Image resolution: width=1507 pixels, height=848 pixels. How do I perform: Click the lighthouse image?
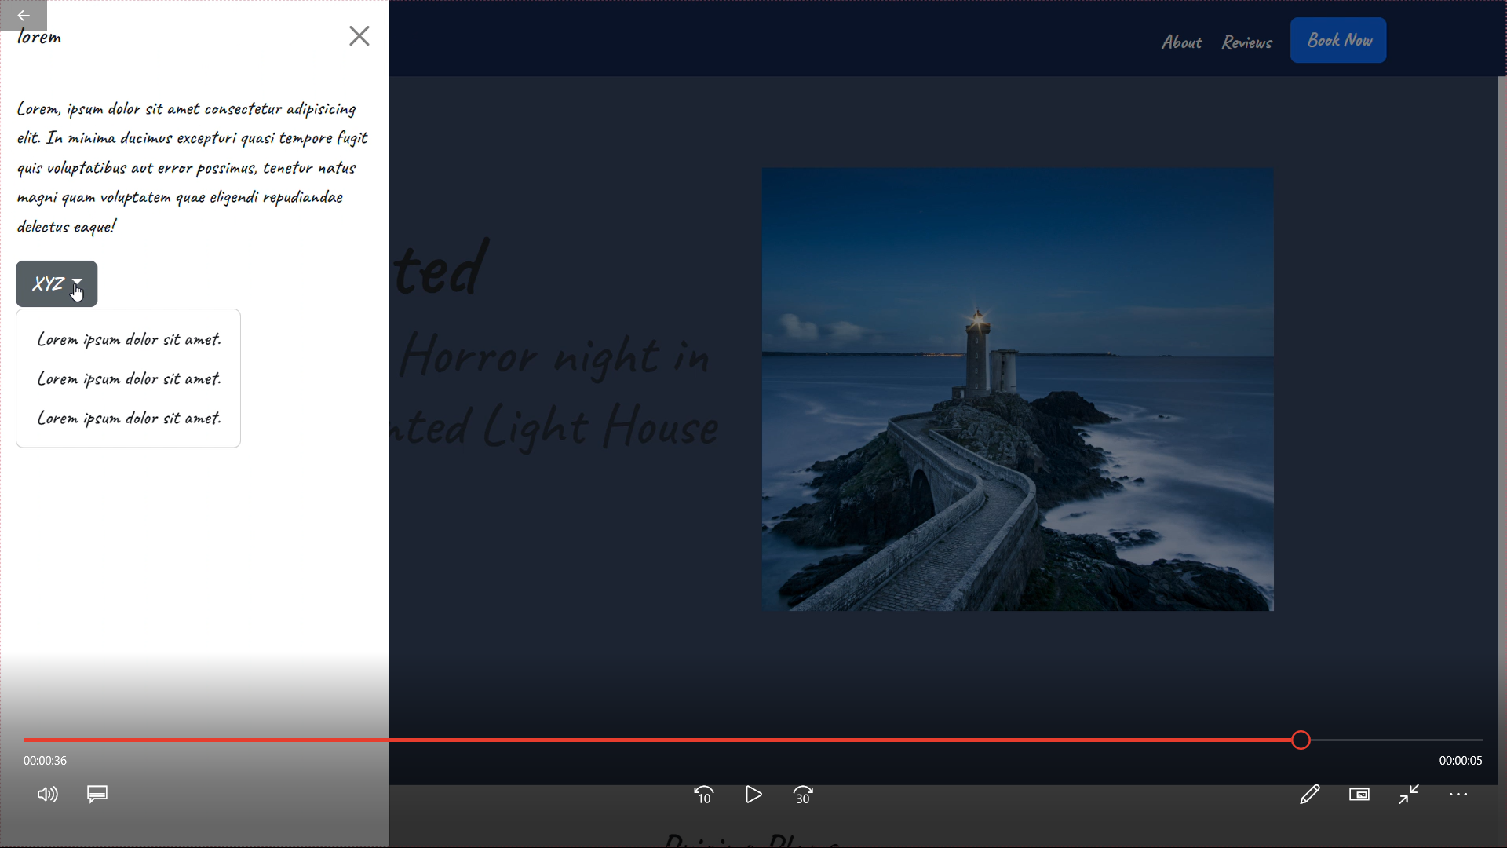(x=1017, y=389)
